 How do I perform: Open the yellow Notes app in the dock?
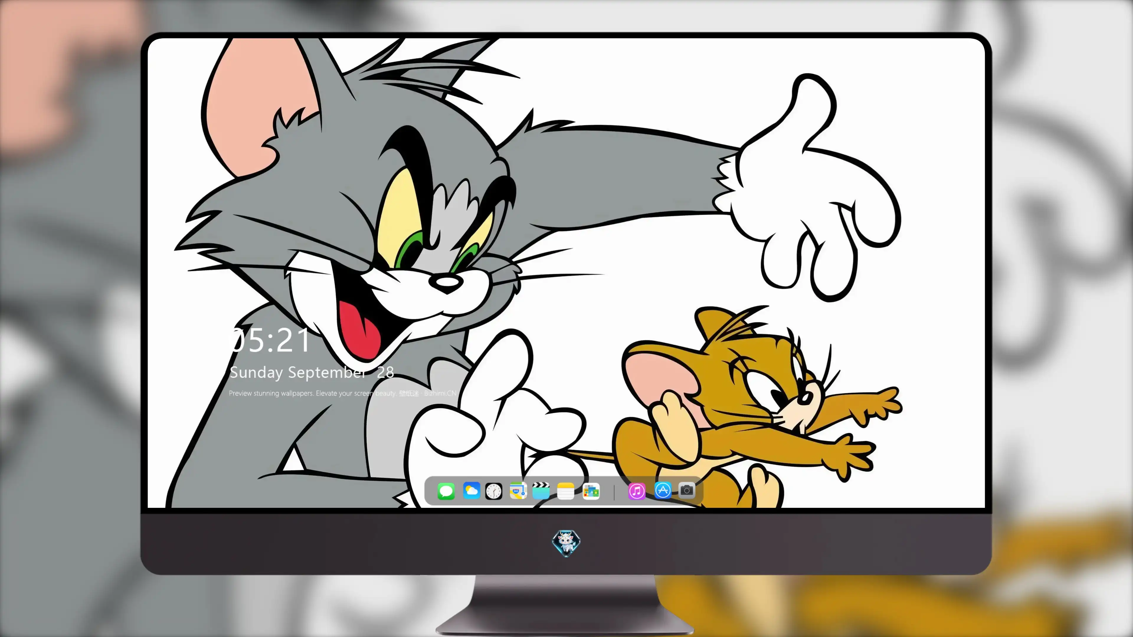566,491
